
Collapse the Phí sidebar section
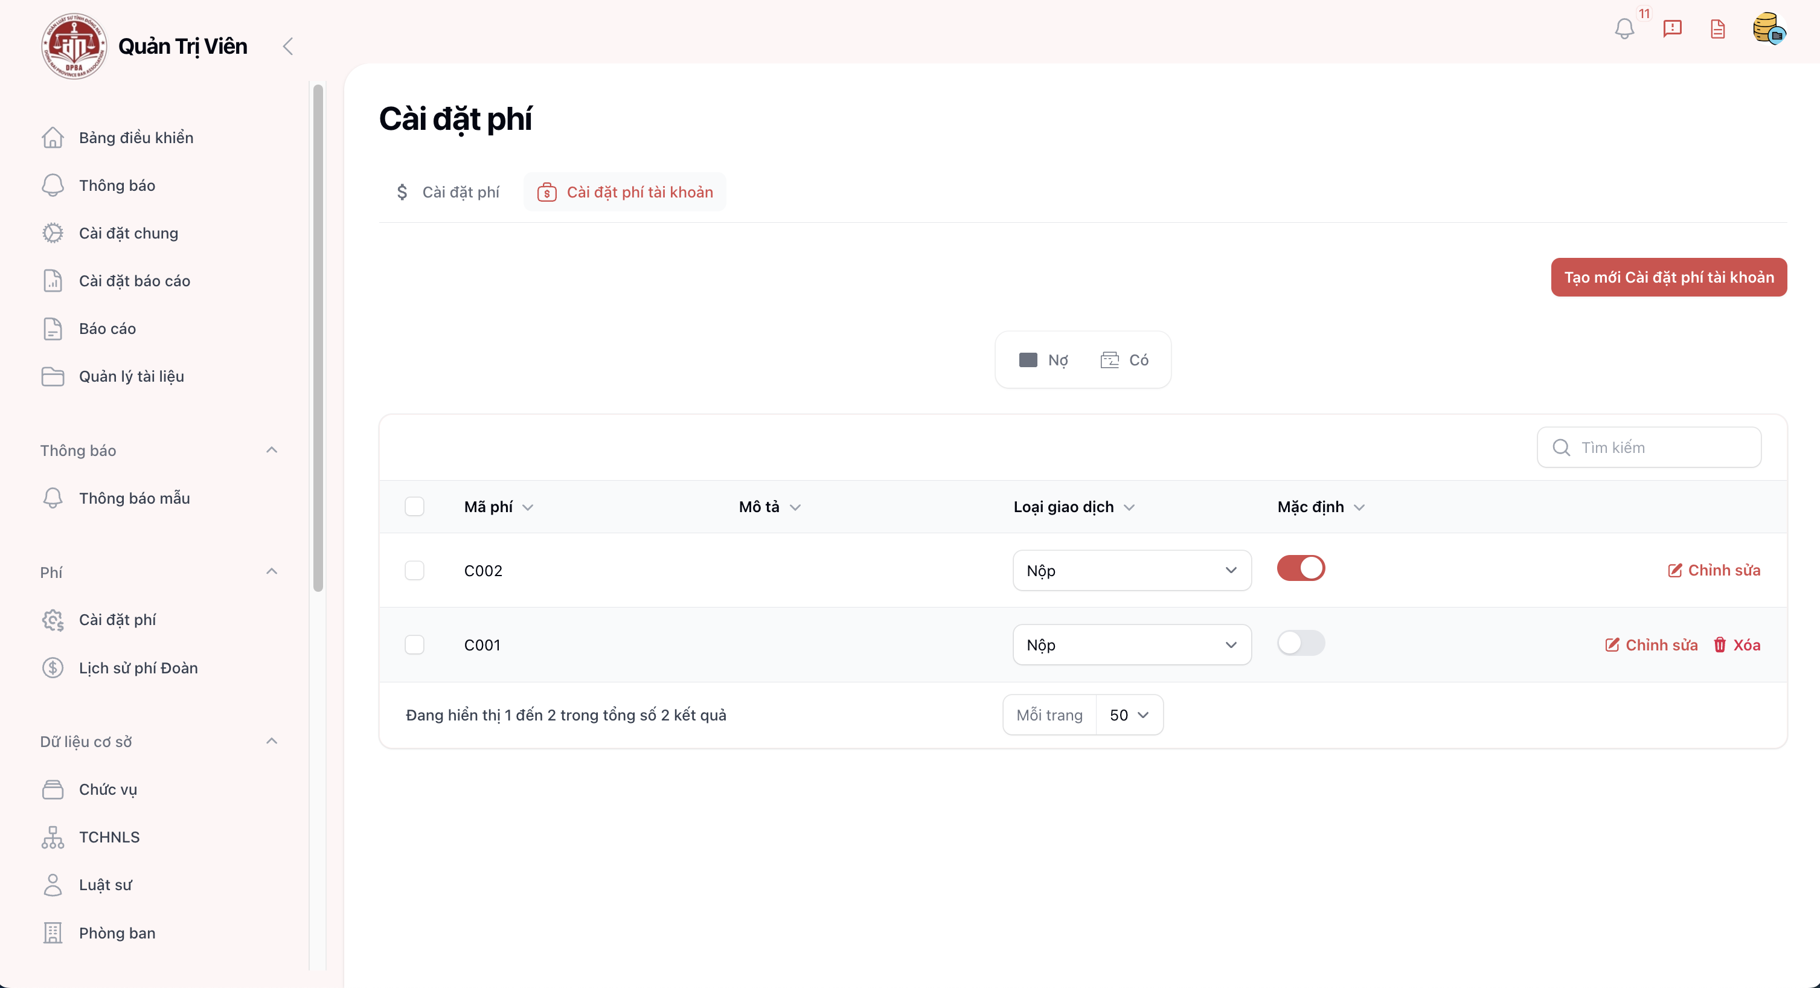271,572
